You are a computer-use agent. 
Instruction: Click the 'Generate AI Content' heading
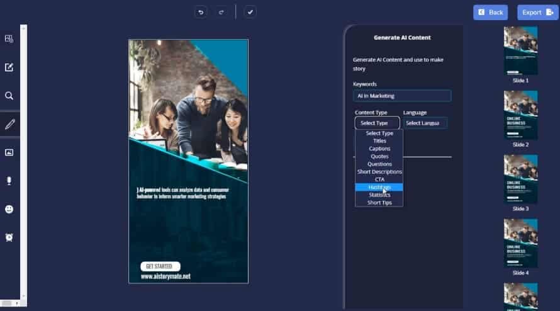tap(402, 38)
